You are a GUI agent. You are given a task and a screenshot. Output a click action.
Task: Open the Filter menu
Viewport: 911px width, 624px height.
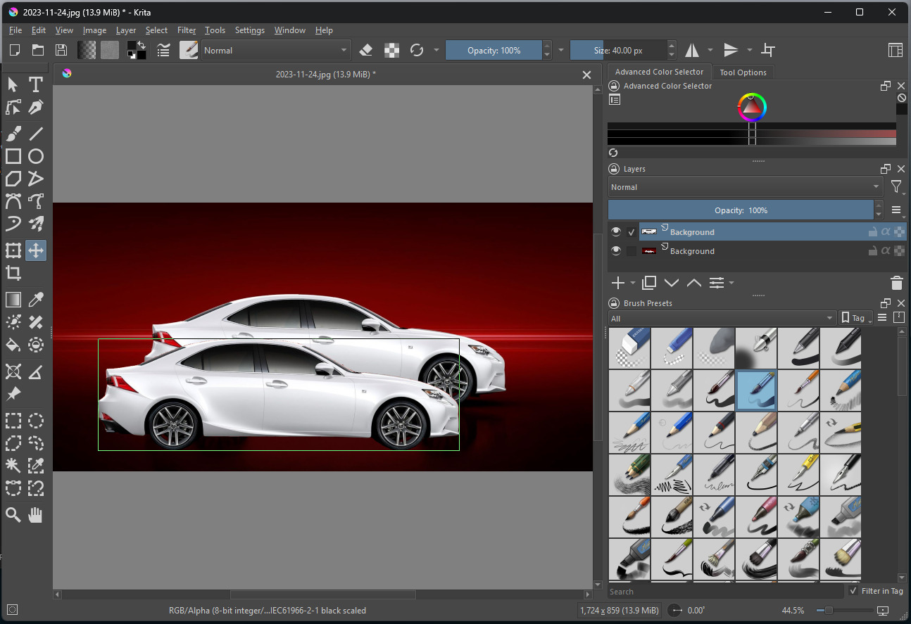coord(187,30)
